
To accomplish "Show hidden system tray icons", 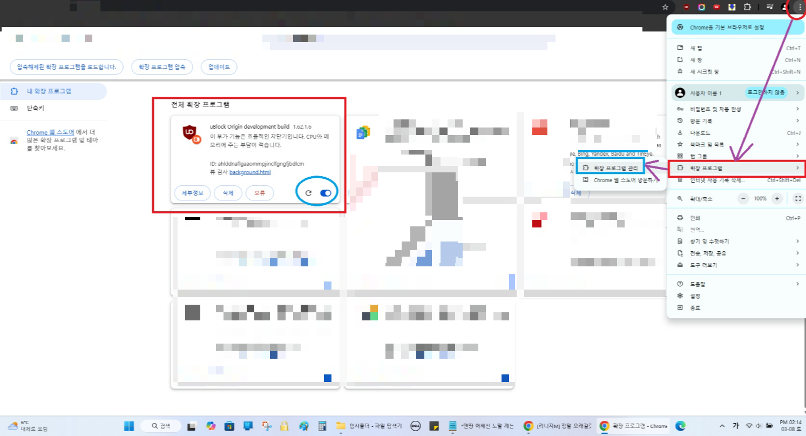I will pos(722,426).
